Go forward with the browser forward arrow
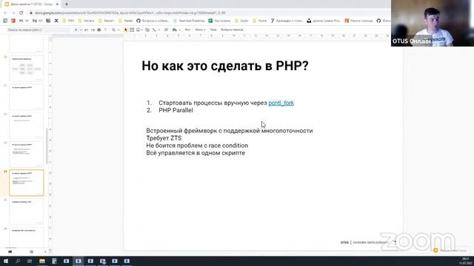The height and width of the screenshot is (266, 474). [x=13, y=13]
